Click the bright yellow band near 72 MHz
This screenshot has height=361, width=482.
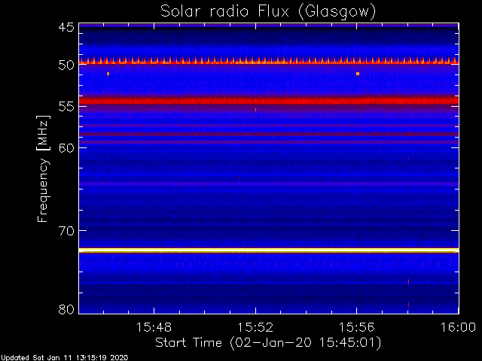(269, 250)
